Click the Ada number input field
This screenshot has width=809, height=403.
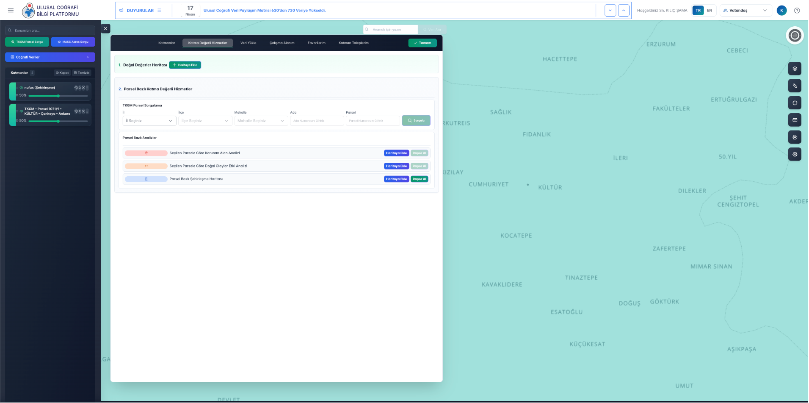317,121
